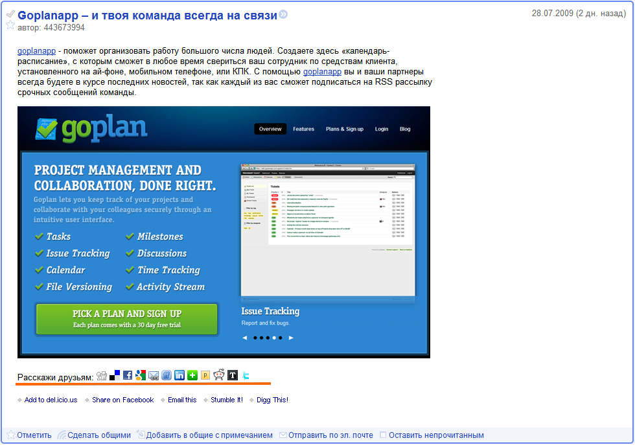Select the Plans & Sign up tab

point(345,129)
